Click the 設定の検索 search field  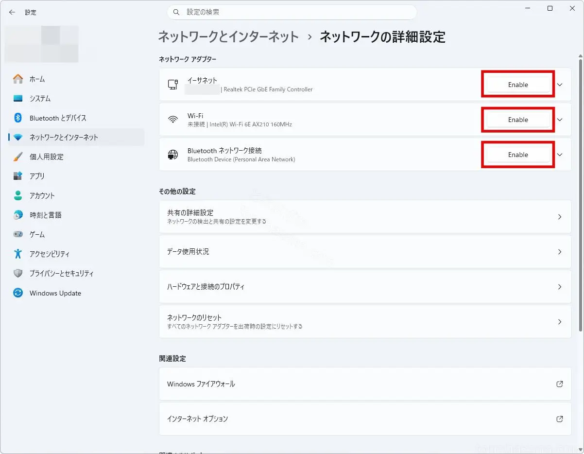pyautogui.click(x=292, y=12)
